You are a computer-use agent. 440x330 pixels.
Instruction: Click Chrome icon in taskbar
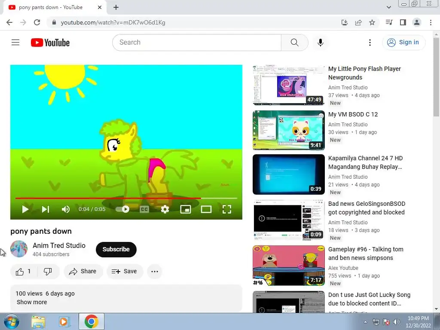(x=92, y=321)
